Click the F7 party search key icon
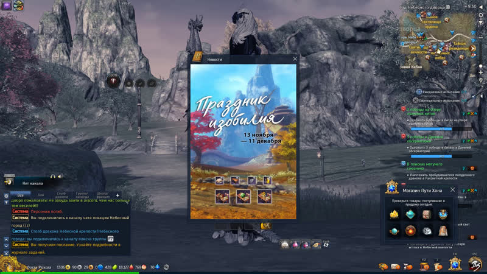Image resolution: width=487 pixels, height=274 pixels. [x=110, y=239]
